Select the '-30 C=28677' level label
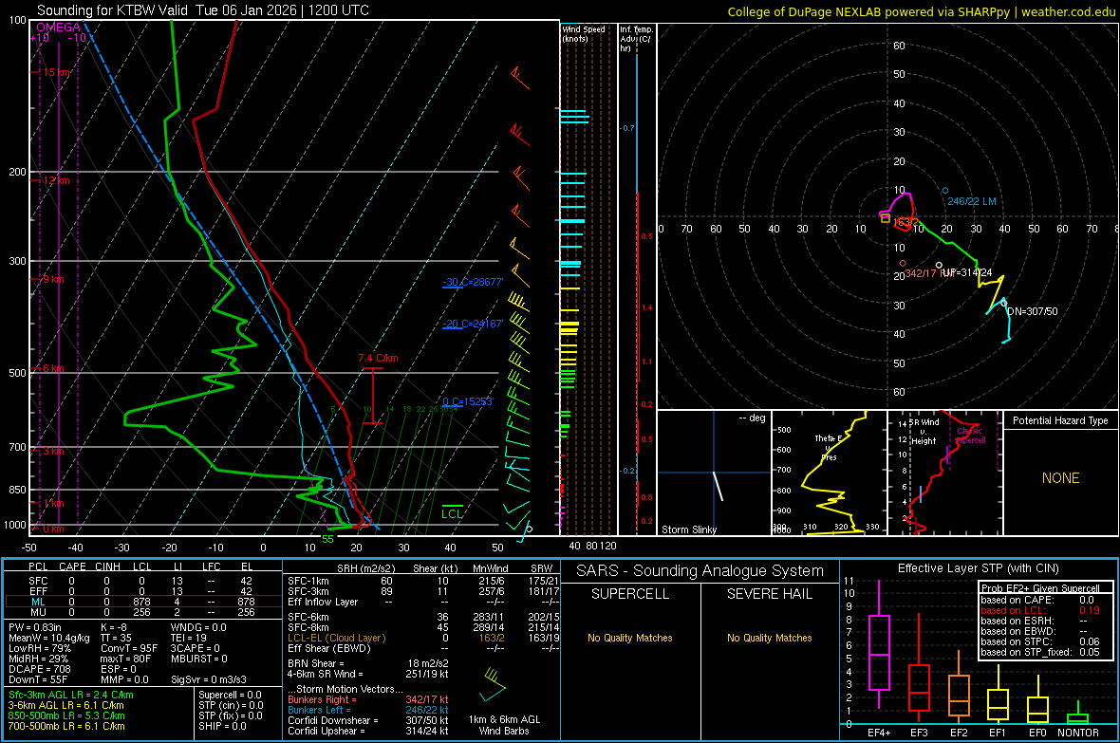This screenshot has width=1120, height=743. pyautogui.click(x=473, y=282)
